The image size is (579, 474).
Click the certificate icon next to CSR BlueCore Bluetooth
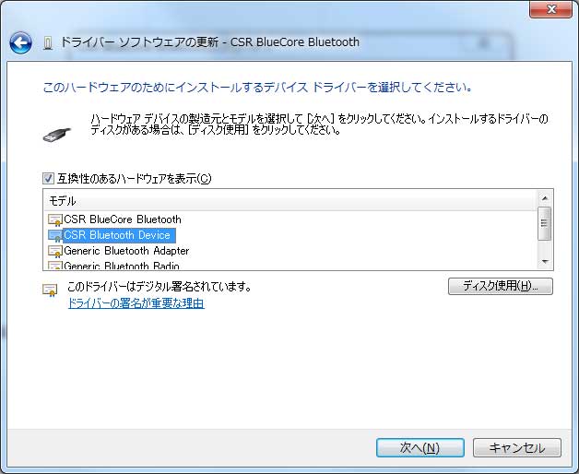coord(55,219)
